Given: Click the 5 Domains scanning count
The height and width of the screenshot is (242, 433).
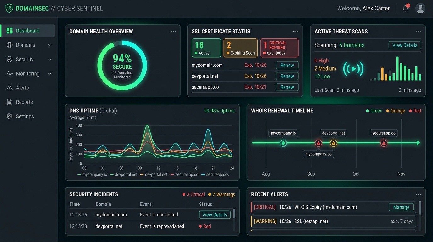Looking at the screenshot, I should (x=352, y=45).
